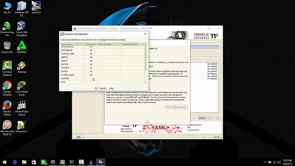Open Google Chrome desktop shortcut
This screenshot has height=166, width=295.
tap(7, 89)
